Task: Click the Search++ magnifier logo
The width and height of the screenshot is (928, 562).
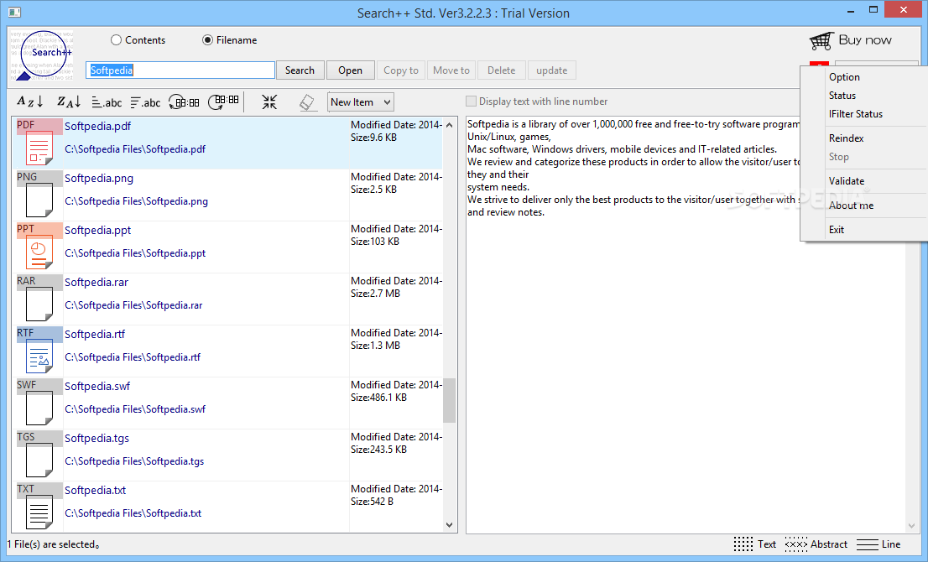Action: pyautogui.click(x=41, y=55)
